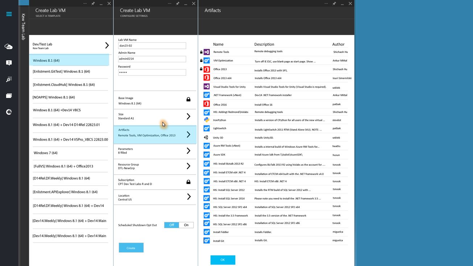Expand the Dev/Test Lab chevron
The height and width of the screenshot is (266, 473).
tap(107, 45)
